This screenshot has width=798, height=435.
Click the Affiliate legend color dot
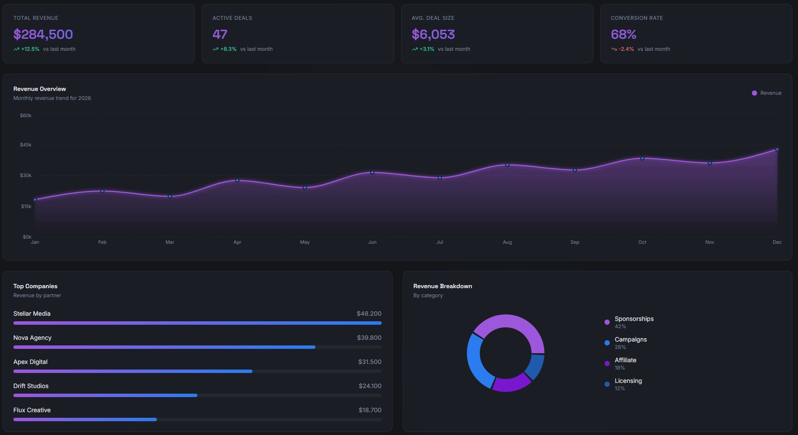point(608,364)
